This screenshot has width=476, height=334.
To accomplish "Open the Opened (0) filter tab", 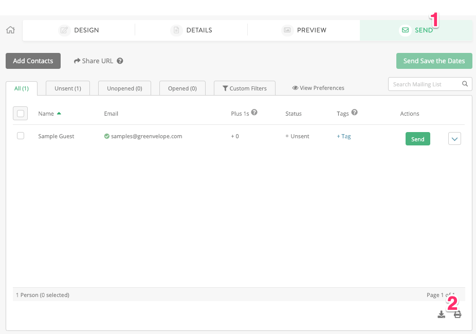I will (x=182, y=88).
